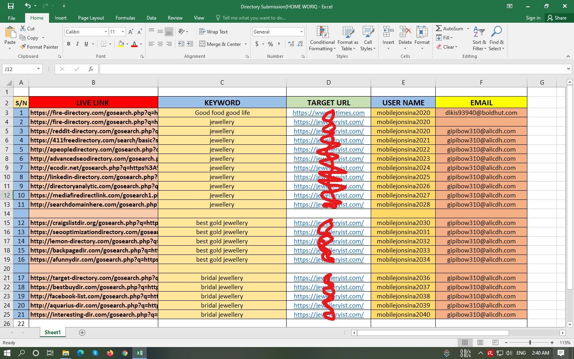574x359 pixels.
Task: Toggle Wrap Text on
Action: [214, 32]
